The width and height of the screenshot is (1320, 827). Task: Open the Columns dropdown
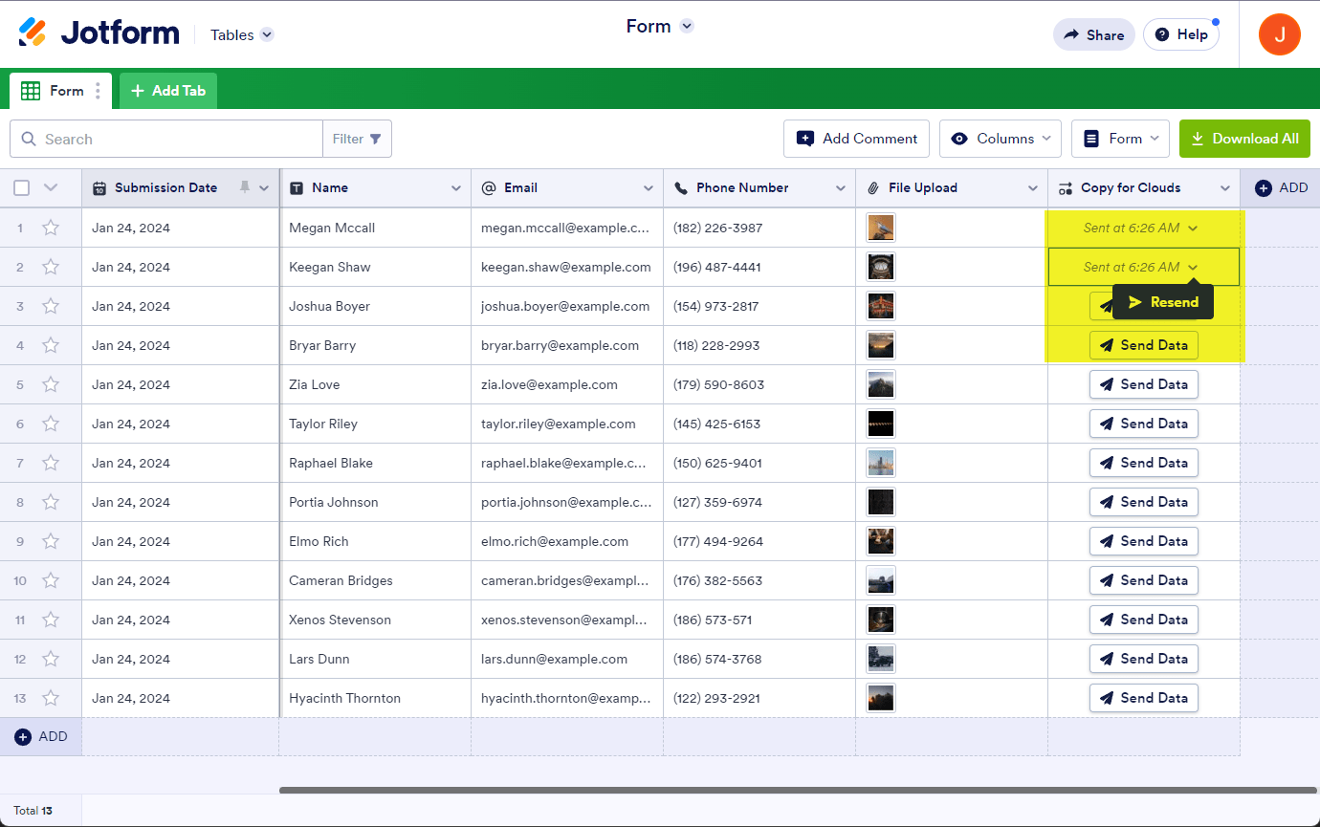[x=1001, y=139]
